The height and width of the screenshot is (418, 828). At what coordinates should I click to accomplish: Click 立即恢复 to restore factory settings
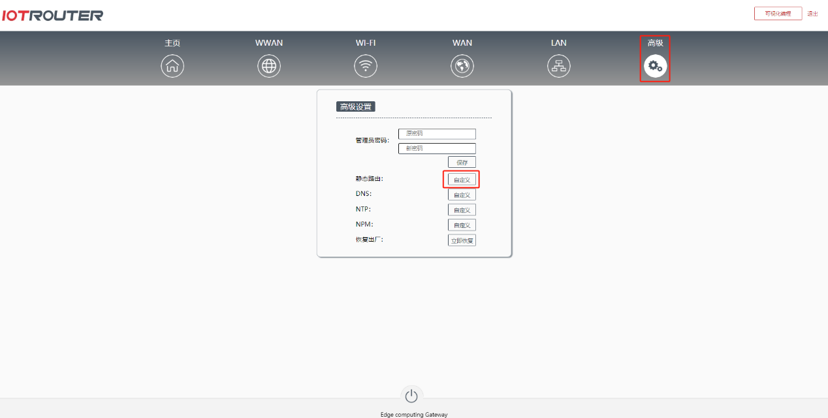462,240
